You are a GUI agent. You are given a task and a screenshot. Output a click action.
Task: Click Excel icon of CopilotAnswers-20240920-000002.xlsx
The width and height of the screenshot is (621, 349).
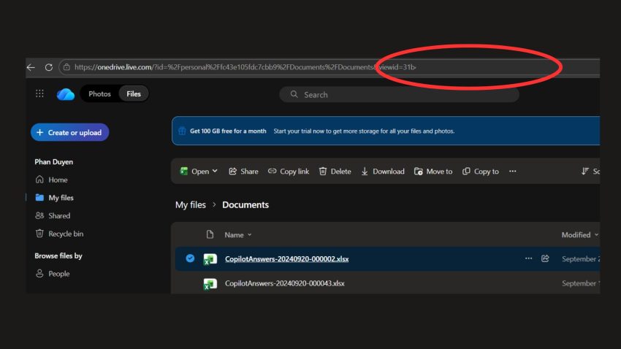coord(210,259)
